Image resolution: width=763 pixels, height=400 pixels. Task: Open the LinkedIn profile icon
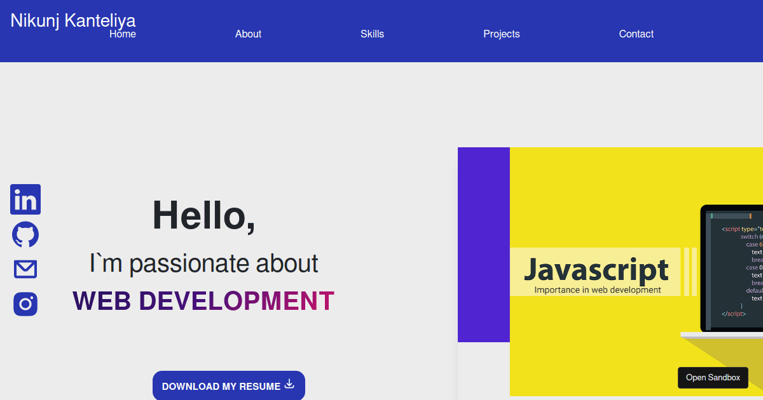point(25,199)
